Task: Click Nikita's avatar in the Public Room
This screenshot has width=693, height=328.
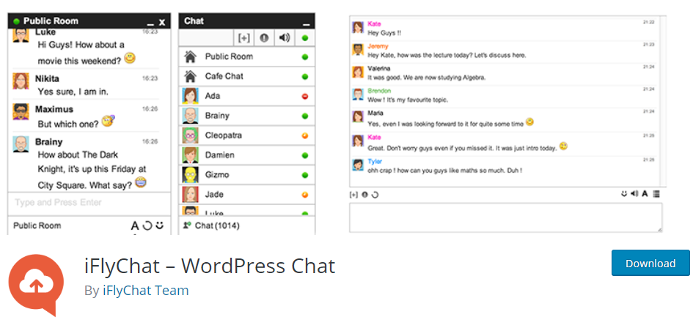Action: point(21,81)
